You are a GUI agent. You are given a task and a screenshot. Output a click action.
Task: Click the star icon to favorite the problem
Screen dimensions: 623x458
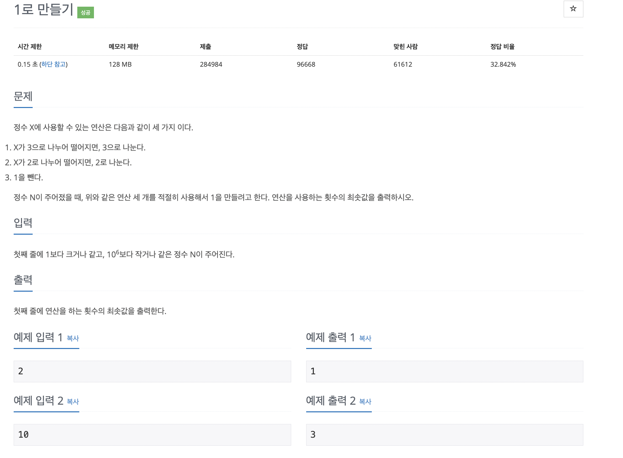573,9
